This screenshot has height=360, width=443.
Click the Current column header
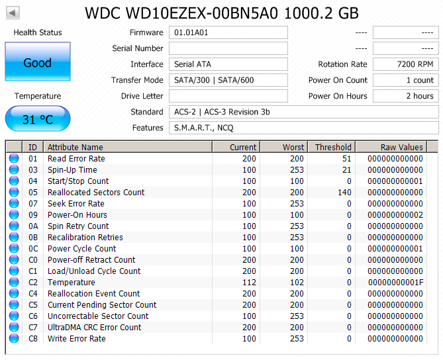point(236,147)
